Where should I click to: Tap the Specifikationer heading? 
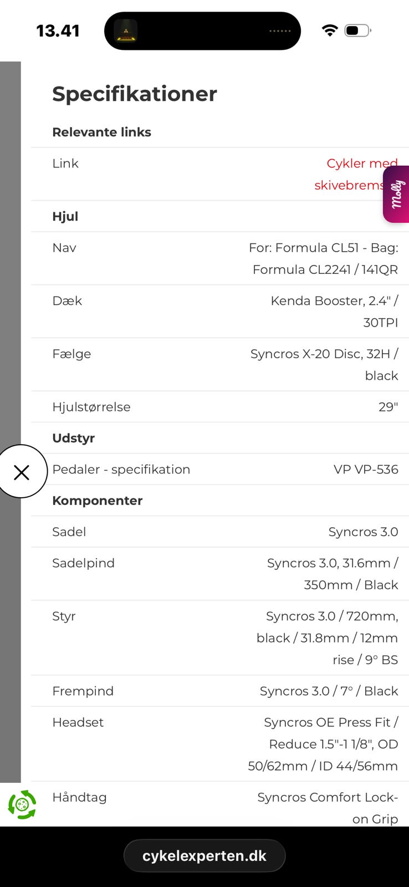click(x=135, y=94)
